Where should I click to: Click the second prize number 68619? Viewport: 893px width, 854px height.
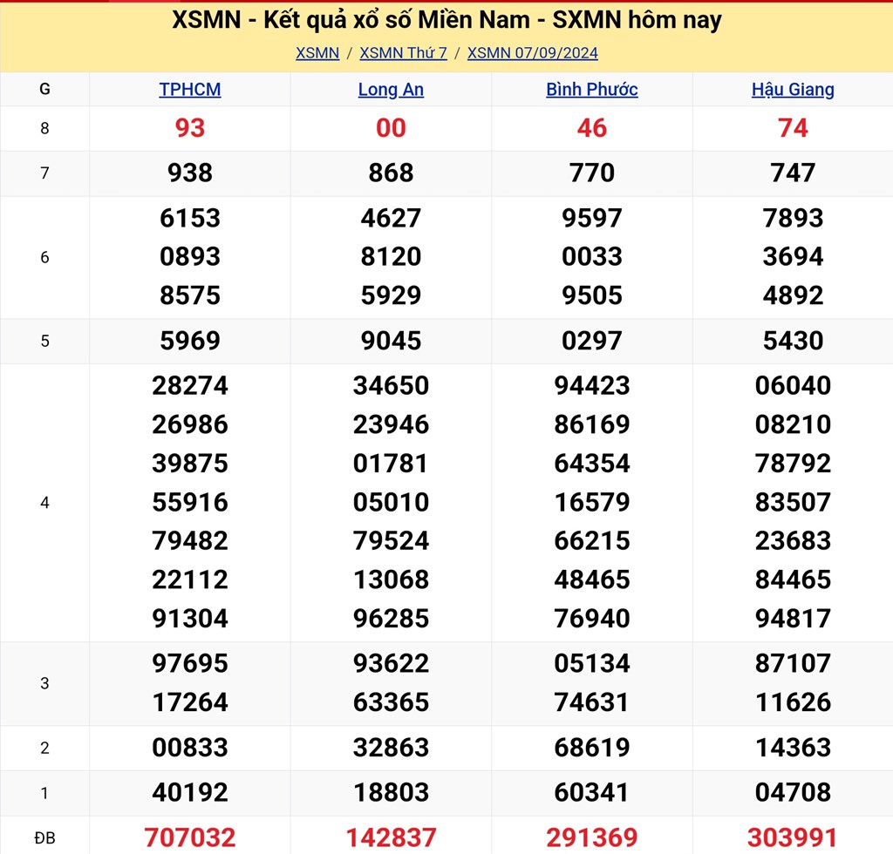click(x=592, y=747)
